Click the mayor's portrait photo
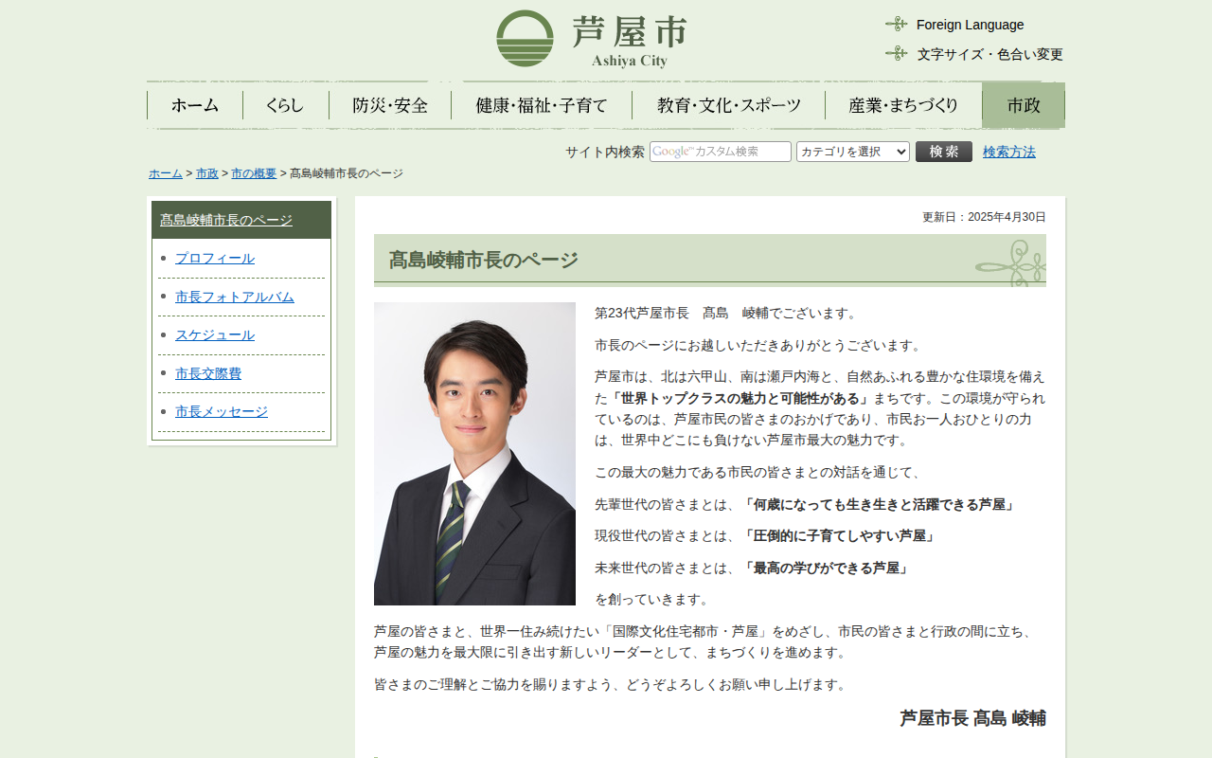The image size is (1212, 758). click(474, 454)
